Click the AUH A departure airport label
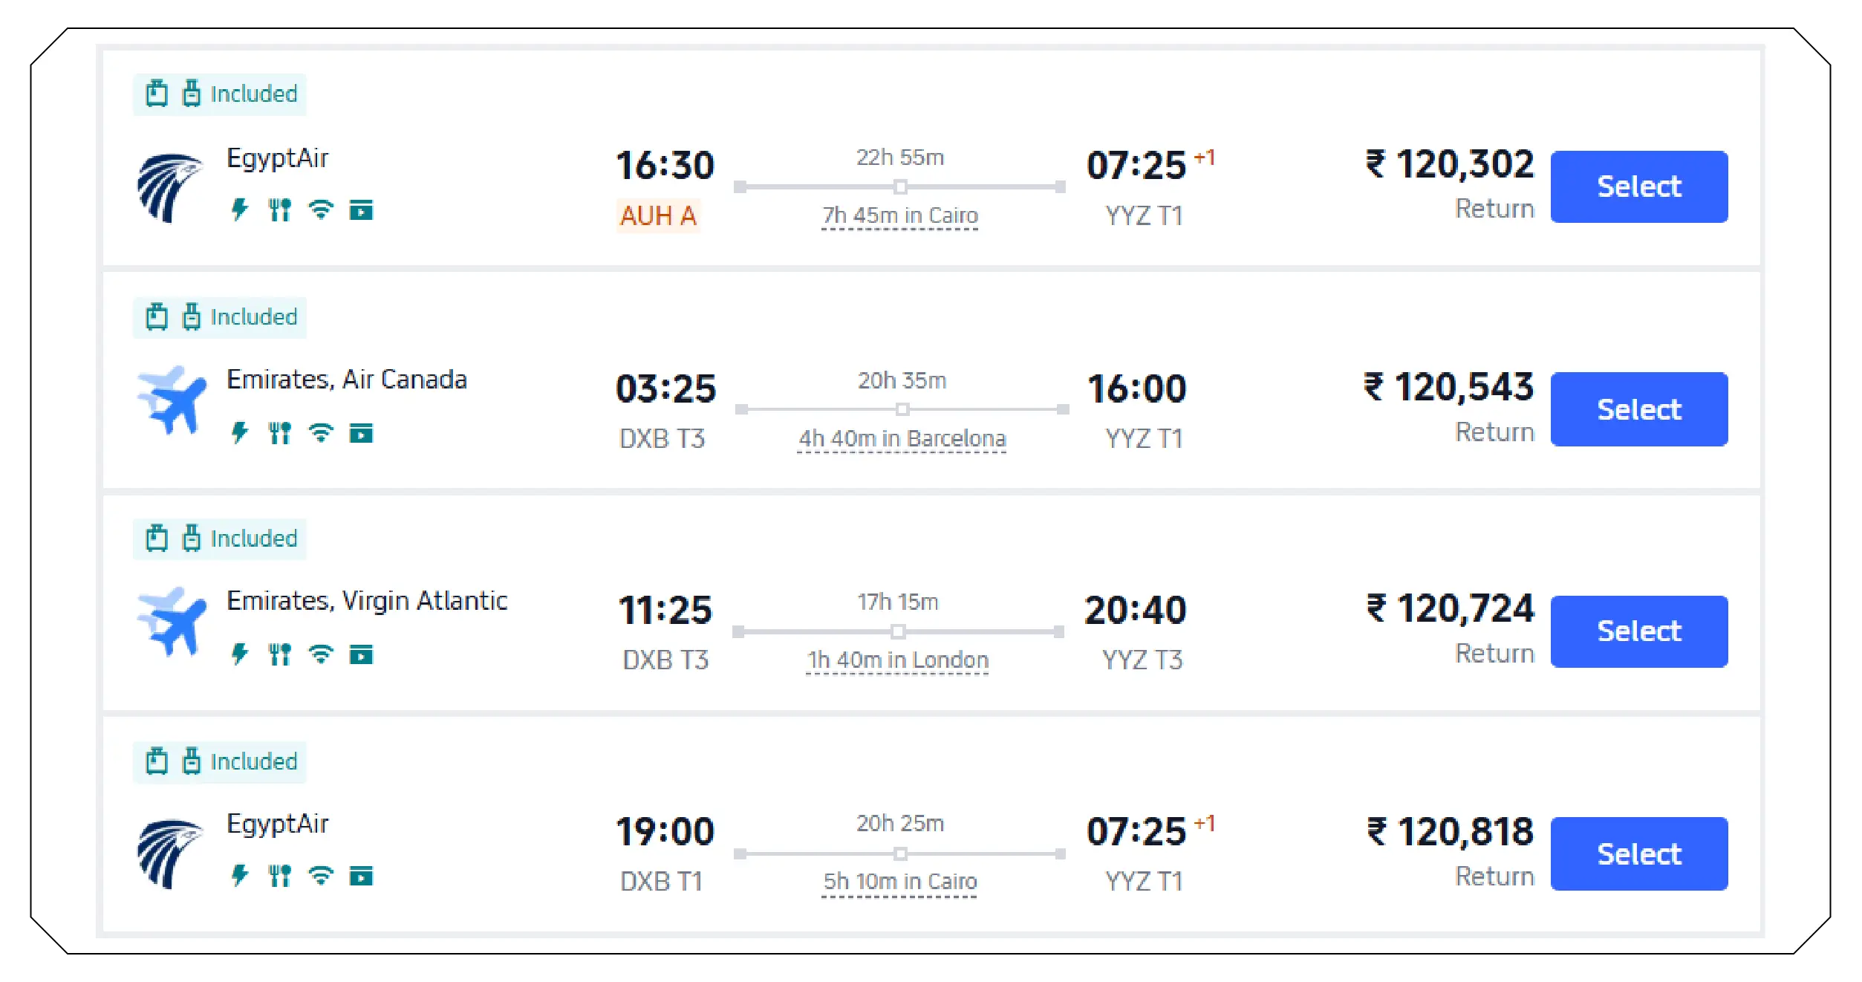Viewport: 1862px width, 982px height. click(657, 216)
